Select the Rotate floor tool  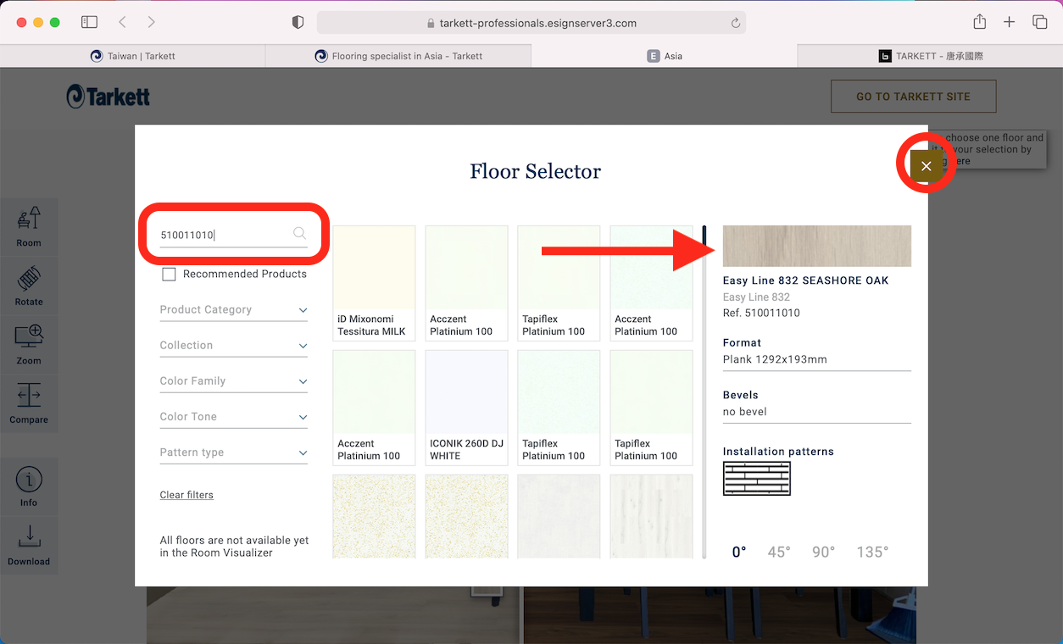click(x=29, y=286)
